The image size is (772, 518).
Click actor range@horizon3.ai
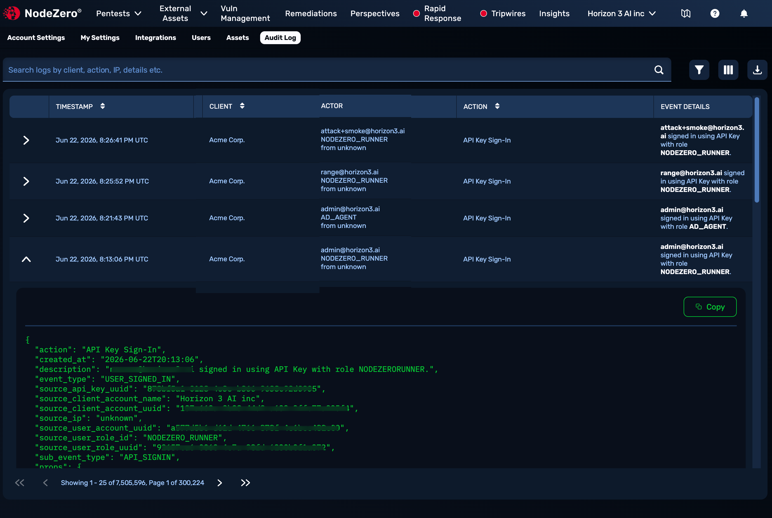(x=350, y=172)
